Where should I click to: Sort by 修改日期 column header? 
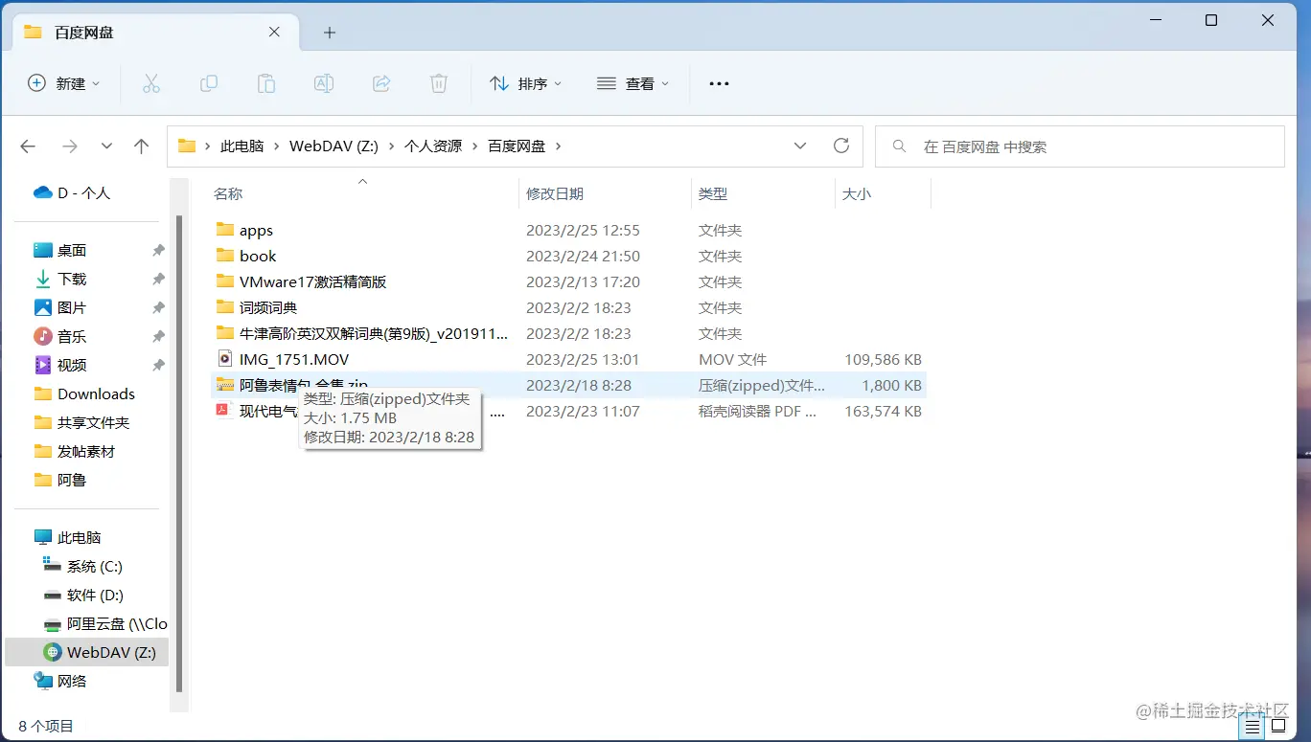coord(555,193)
